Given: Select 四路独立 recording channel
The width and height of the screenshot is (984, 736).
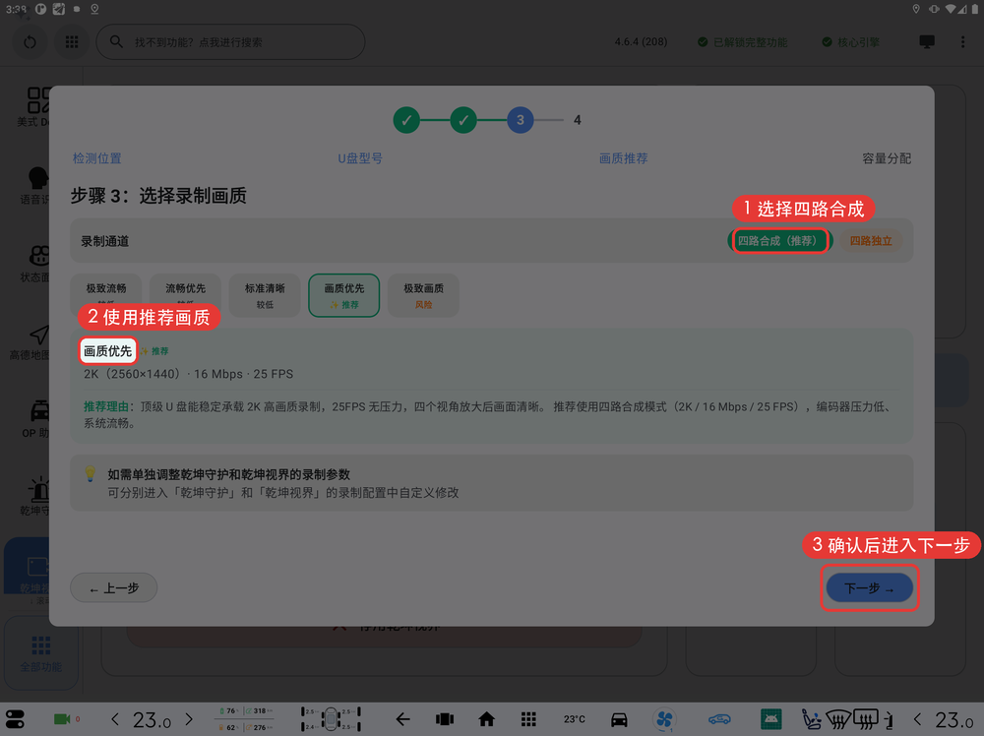Looking at the screenshot, I should tap(871, 241).
